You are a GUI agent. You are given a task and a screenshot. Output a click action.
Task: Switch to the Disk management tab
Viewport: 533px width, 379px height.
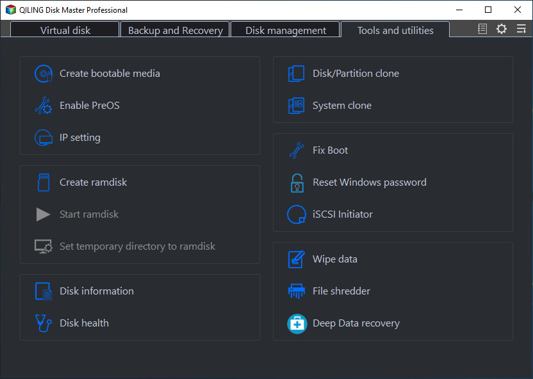pyautogui.click(x=286, y=30)
